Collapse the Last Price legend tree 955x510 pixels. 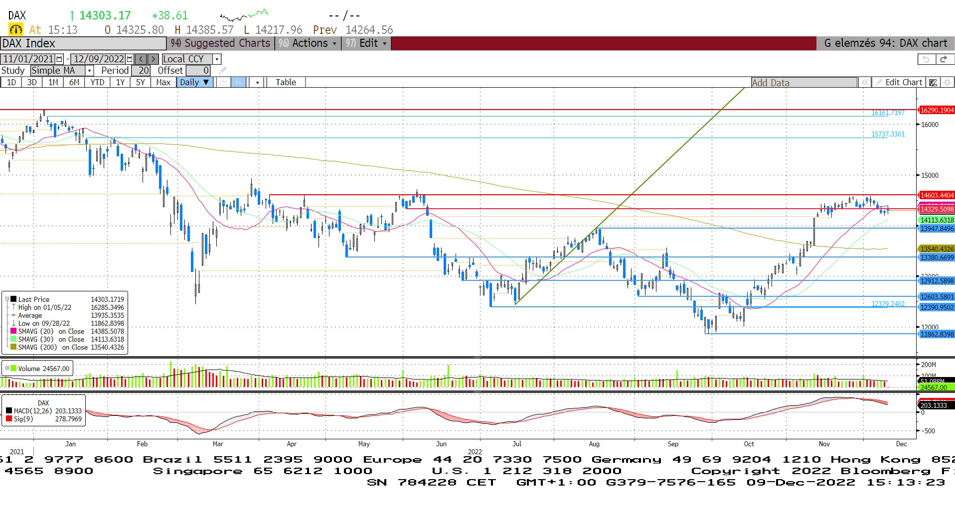click(x=7, y=299)
